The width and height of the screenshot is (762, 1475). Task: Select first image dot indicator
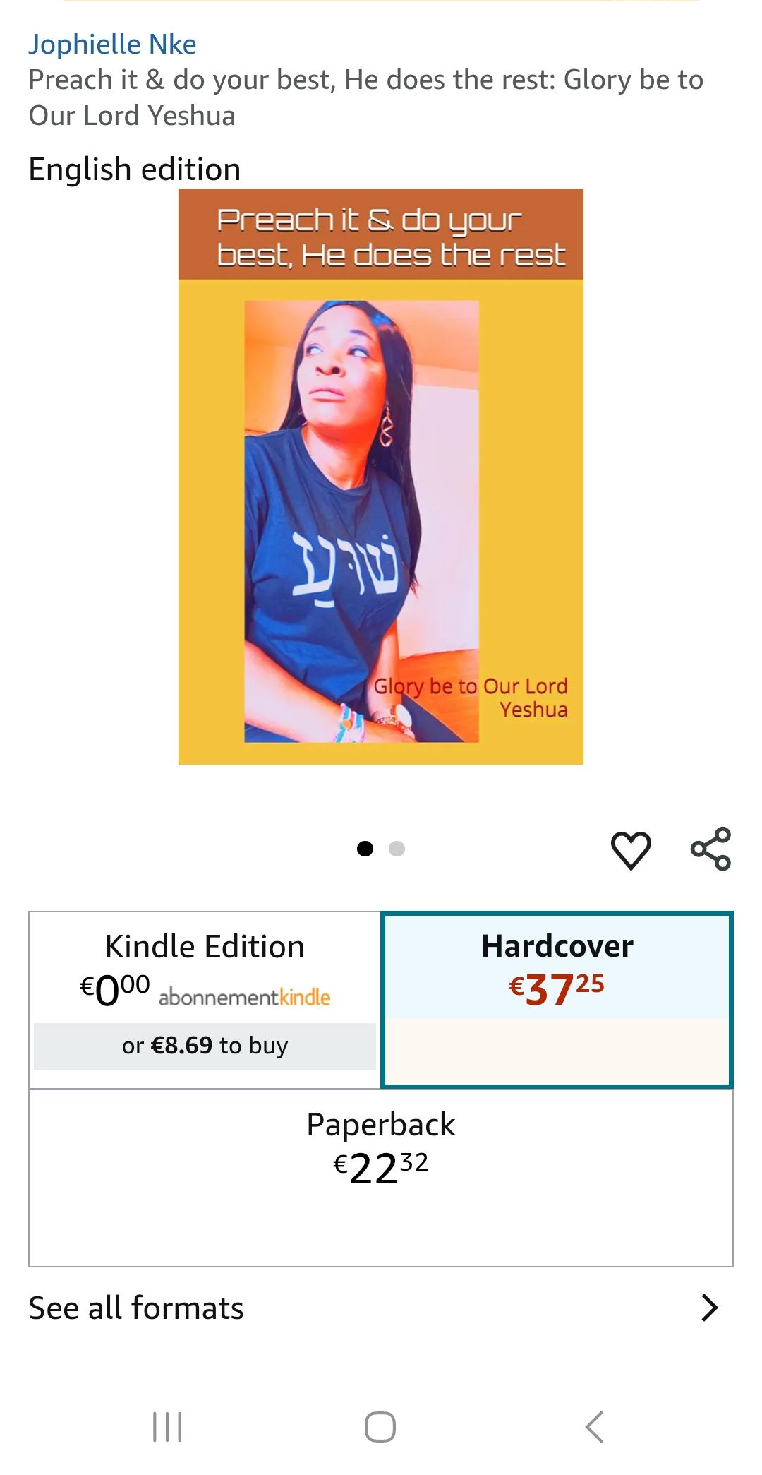(x=365, y=849)
